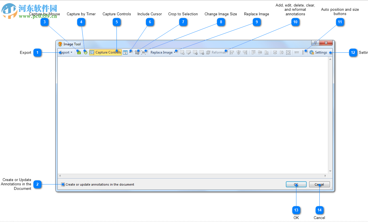Open the arrow beside Include Cursor icon
368x223 pixels.
(x=130, y=52)
